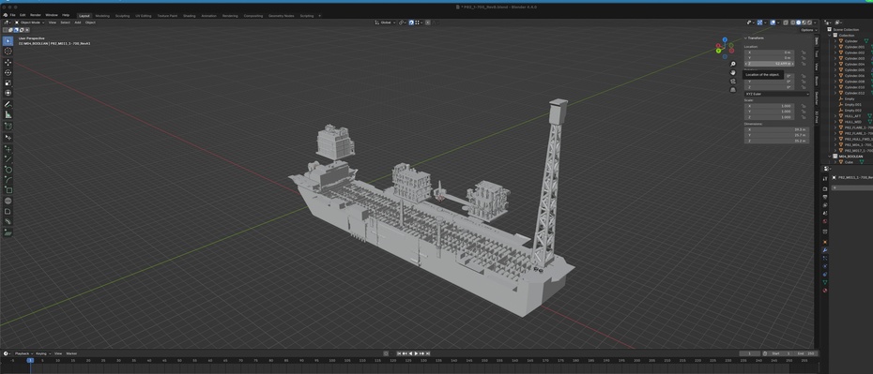Select the Rotate tool
This screenshot has width=873, height=374.
[8, 72]
